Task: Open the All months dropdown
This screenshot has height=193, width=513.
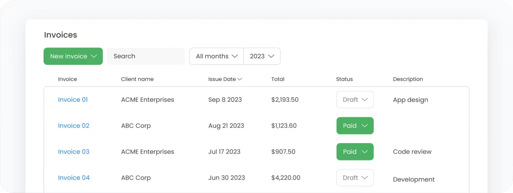Action: 216,56
